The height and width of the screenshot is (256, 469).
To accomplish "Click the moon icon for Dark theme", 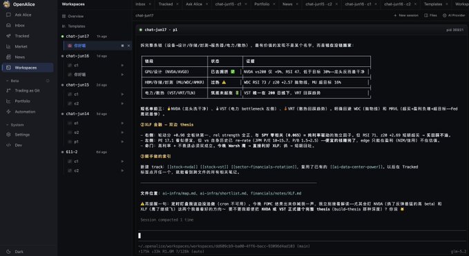I will click(x=8, y=252).
